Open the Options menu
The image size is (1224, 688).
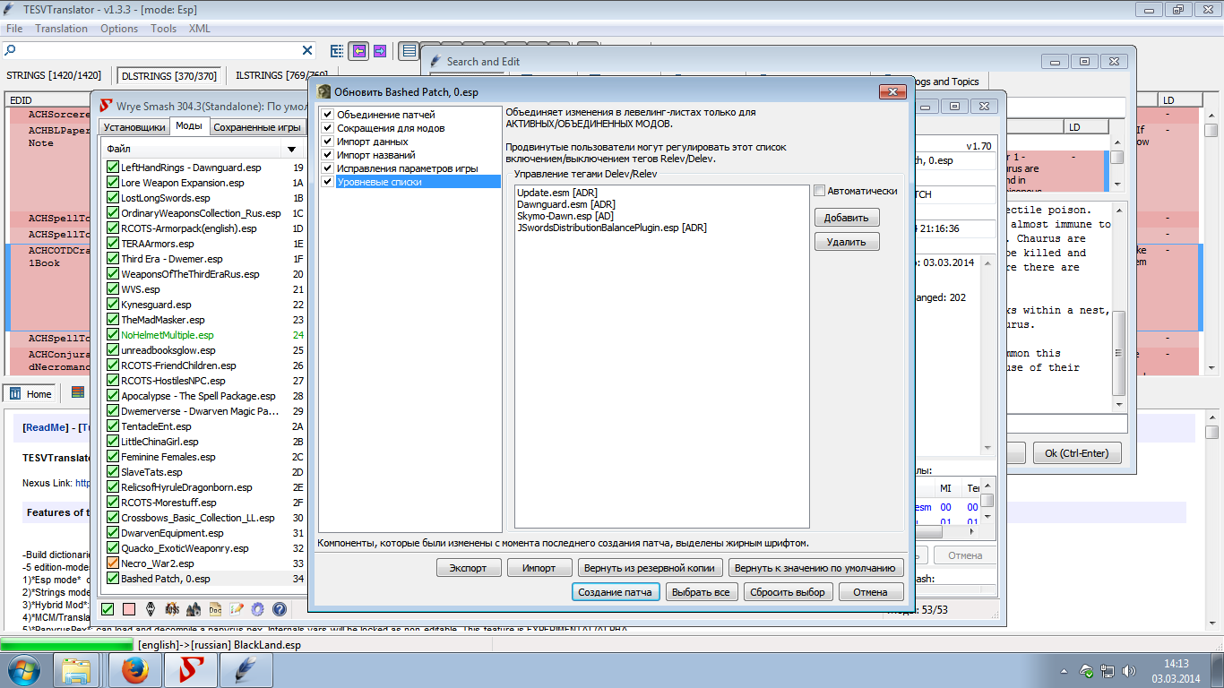pyautogui.click(x=119, y=29)
